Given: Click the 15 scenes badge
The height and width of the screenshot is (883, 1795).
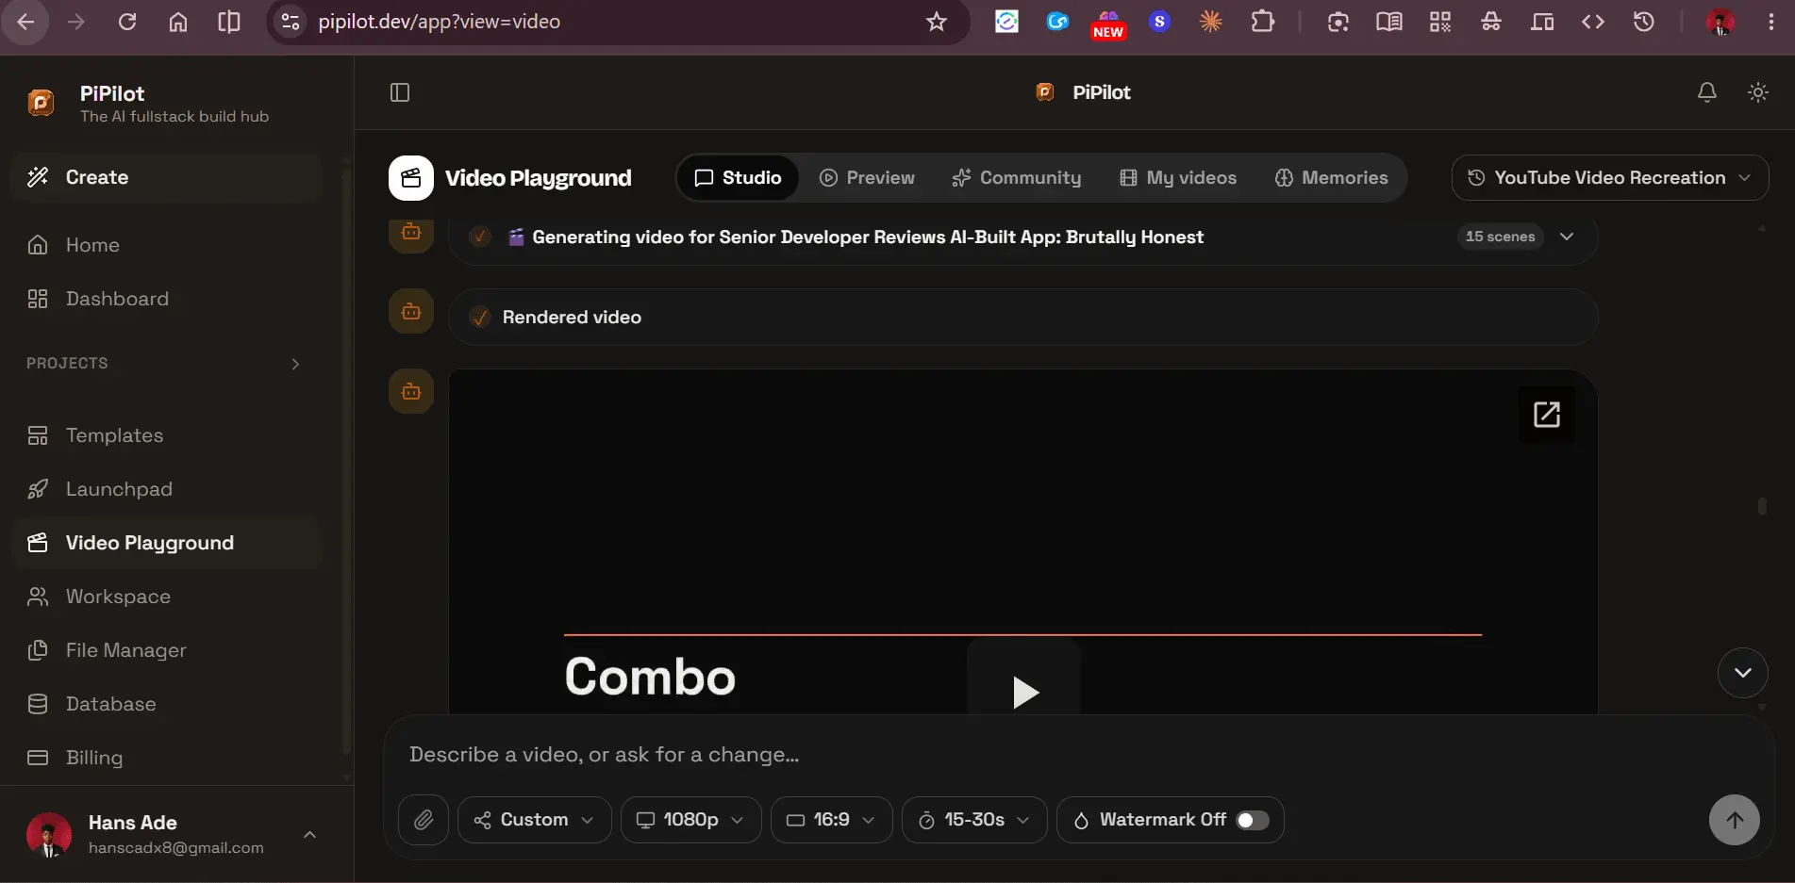Looking at the screenshot, I should (1500, 237).
